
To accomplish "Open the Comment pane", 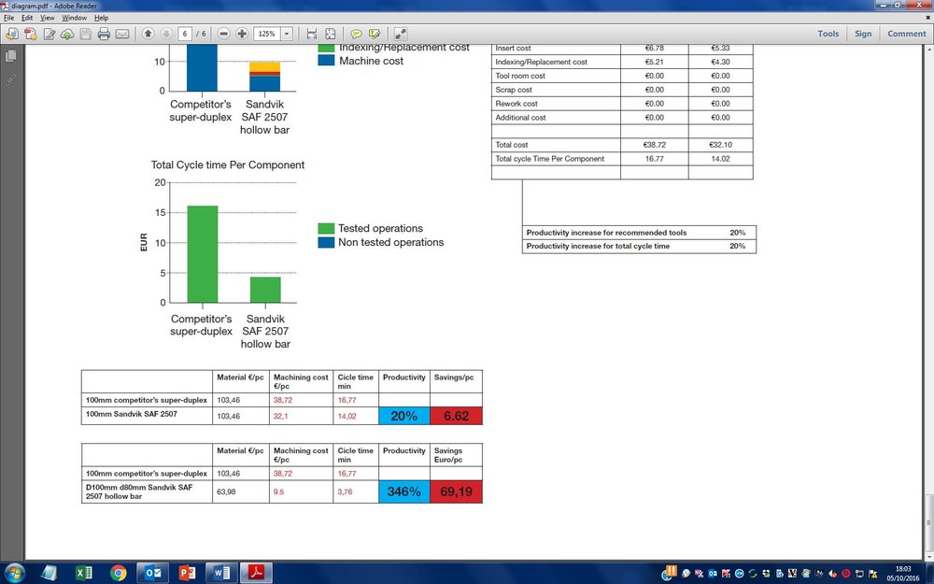I will 907,34.
